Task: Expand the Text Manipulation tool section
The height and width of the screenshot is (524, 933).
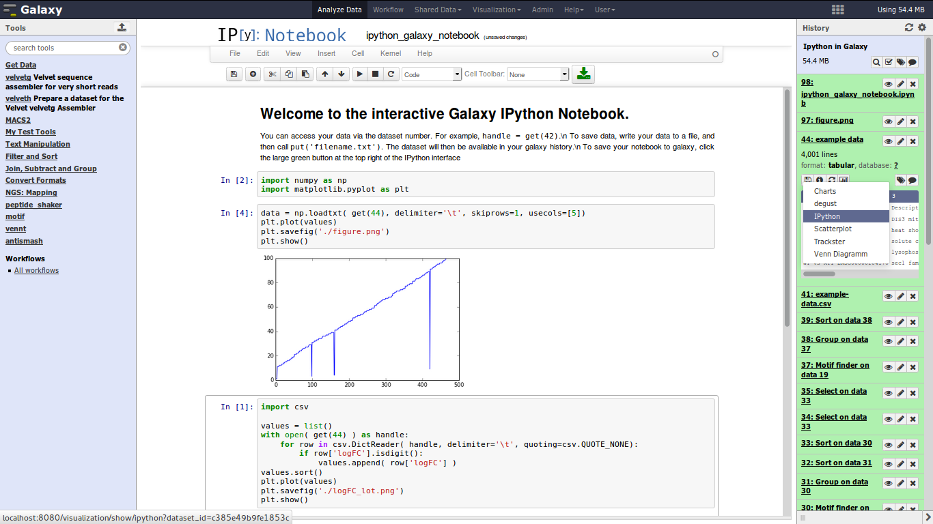Action: 38,144
